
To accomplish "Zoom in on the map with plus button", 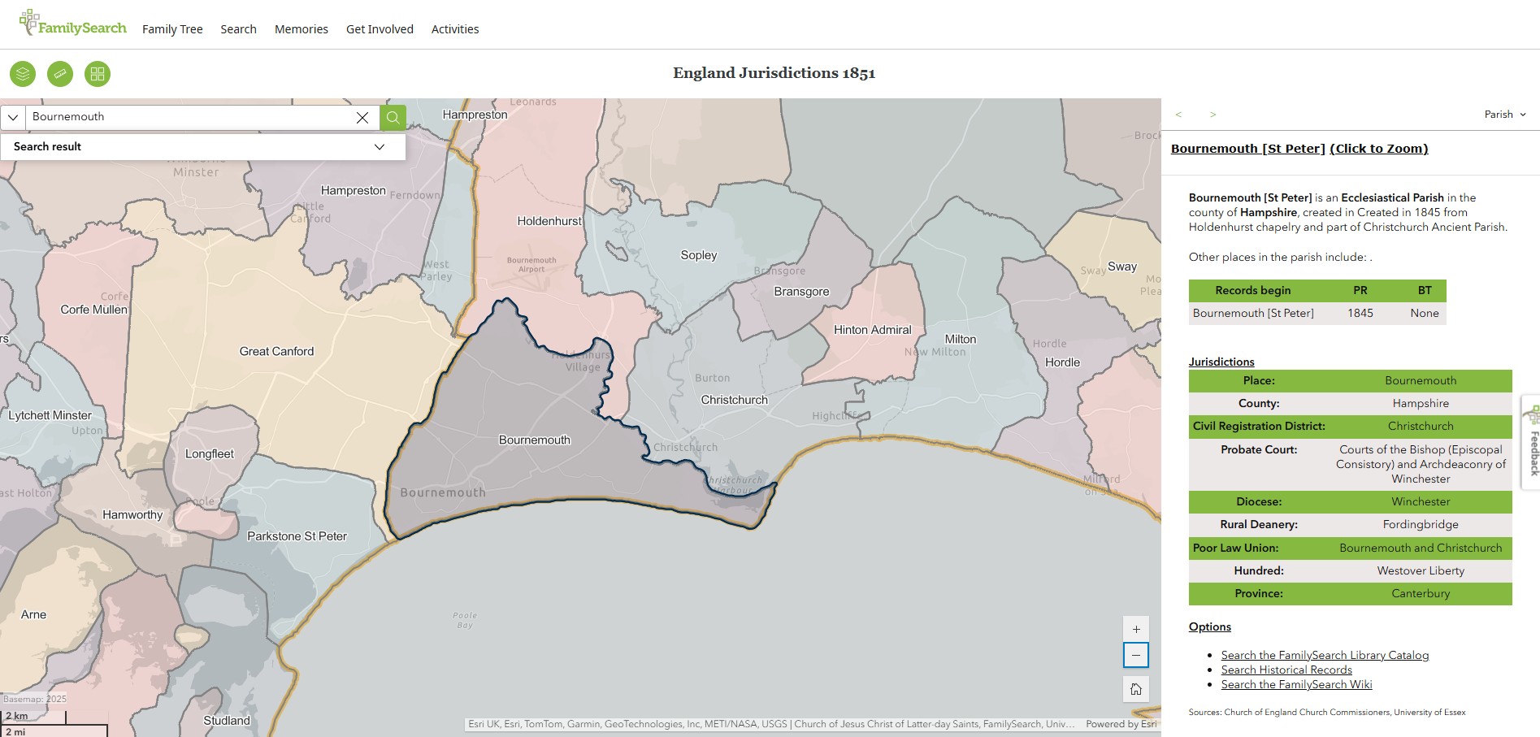I will 1135,628.
